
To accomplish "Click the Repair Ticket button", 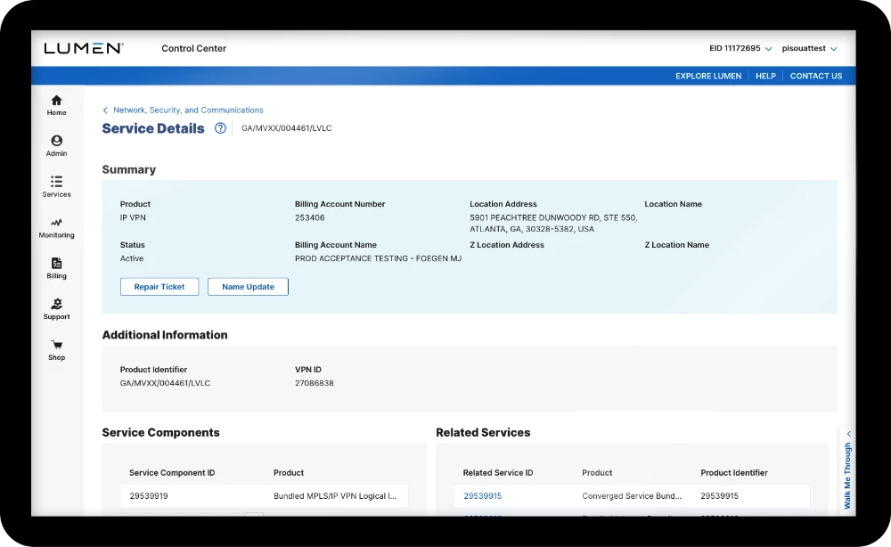I will (159, 287).
